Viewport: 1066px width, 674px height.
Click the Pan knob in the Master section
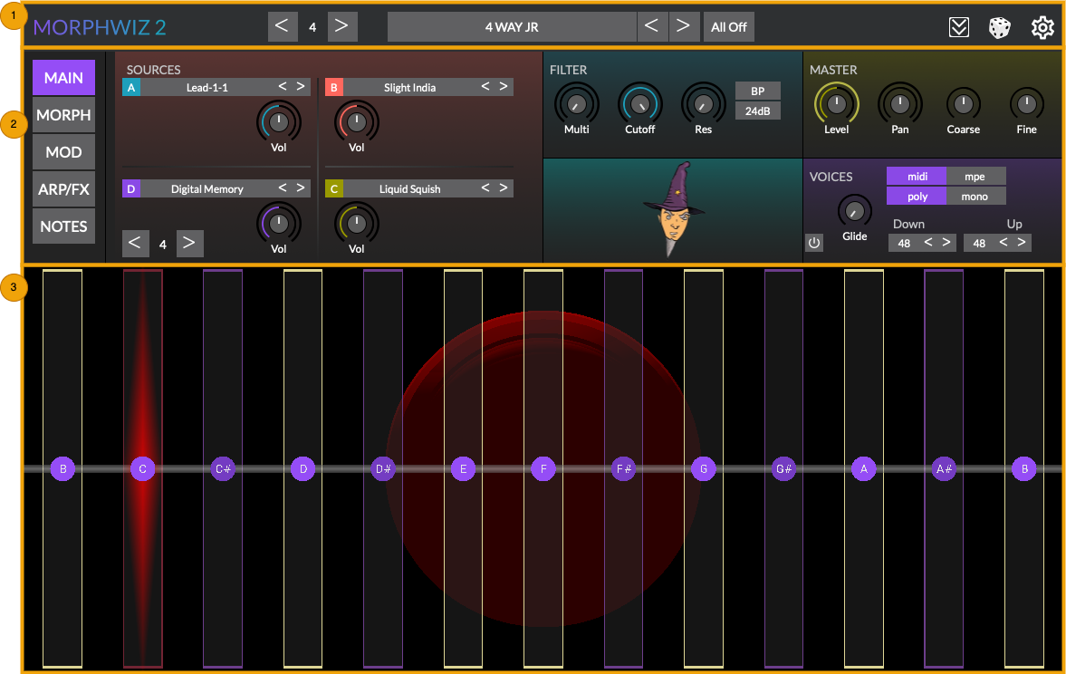pyautogui.click(x=899, y=103)
